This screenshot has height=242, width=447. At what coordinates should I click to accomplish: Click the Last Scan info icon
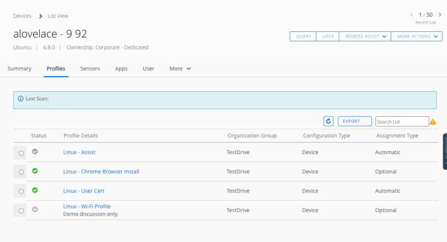pos(21,99)
